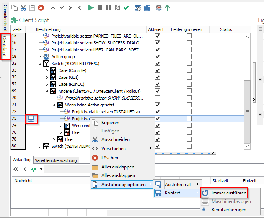Uncheck Aktiviert for Case (Console)
This screenshot has width=264, height=219.
point(157,70)
